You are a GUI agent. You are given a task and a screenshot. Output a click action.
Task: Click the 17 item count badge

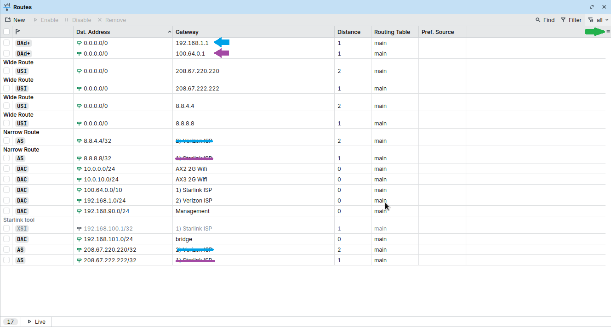coord(11,321)
